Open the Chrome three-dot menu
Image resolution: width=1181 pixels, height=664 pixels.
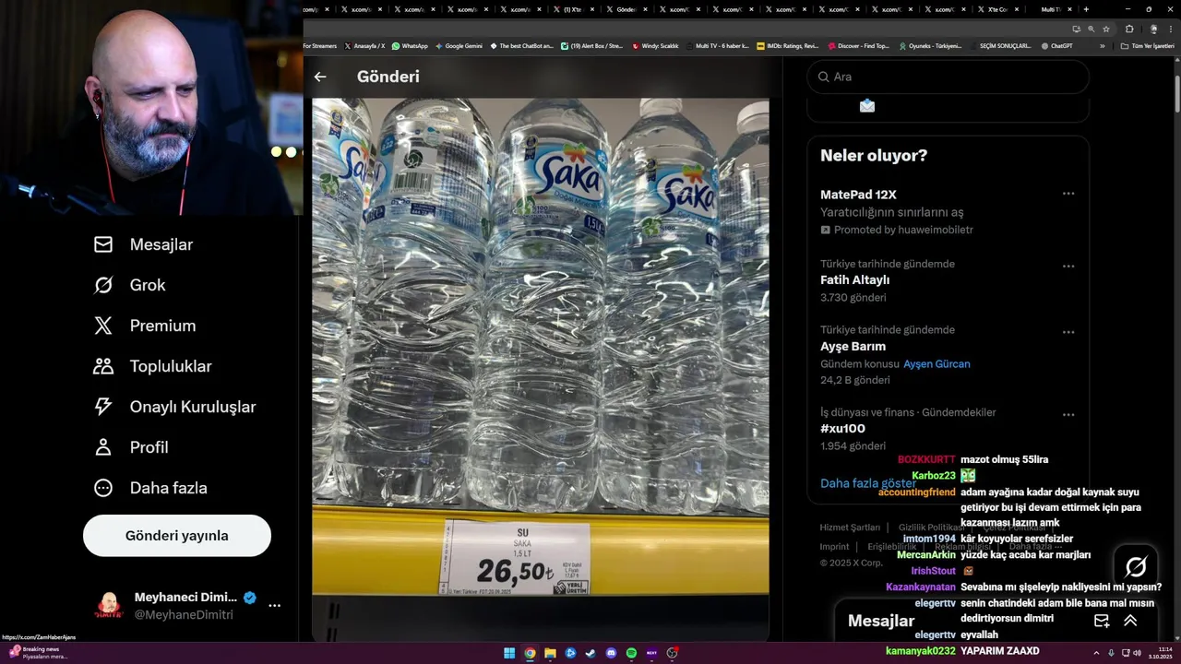click(x=1170, y=29)
